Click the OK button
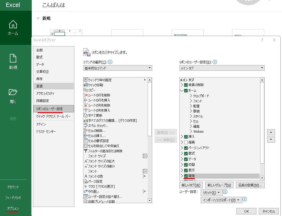 pos(246,211)
